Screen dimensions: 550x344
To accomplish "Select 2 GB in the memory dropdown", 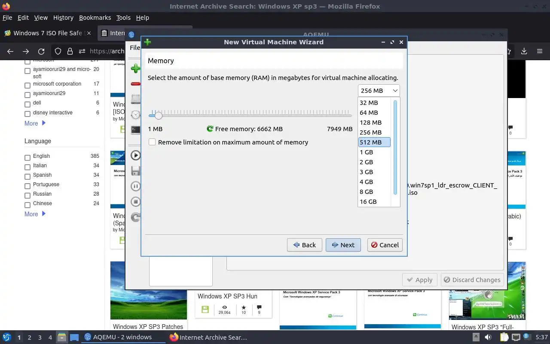I will (x=374, y=162).
